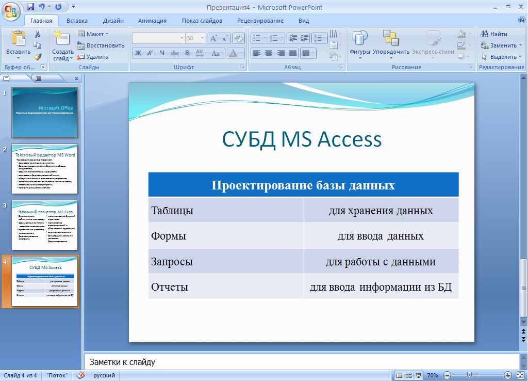Expand Заменить replace dropdown arrow
Viewport: 528px width, 381px height.
pyautogui.click(x=521, y=45)
